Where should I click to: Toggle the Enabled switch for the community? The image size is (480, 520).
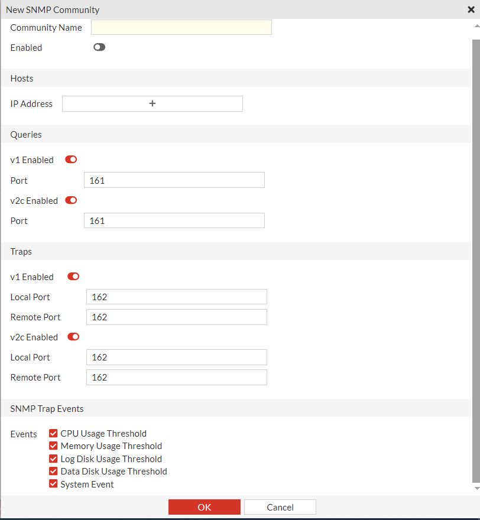[x=99, y=47]
